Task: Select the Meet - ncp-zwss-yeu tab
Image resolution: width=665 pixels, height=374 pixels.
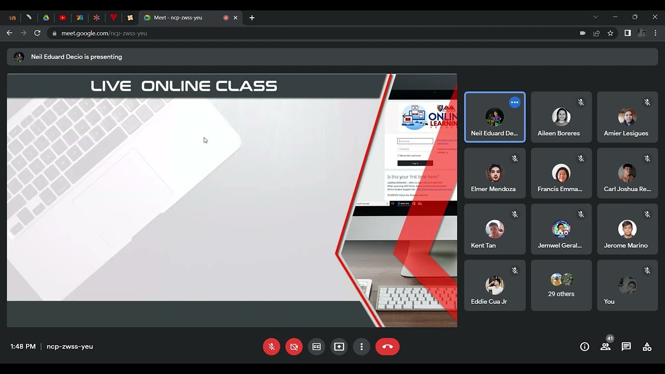Action: click(x=191, y=17)
